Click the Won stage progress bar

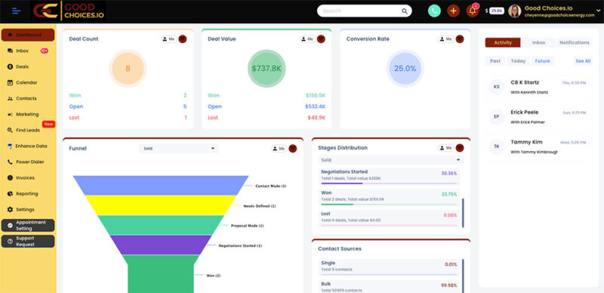(389, 205)
